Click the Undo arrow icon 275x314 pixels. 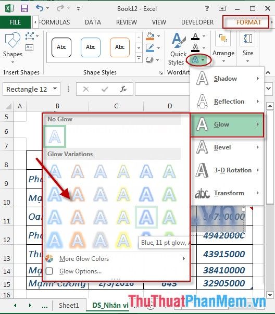coord(40,8)
